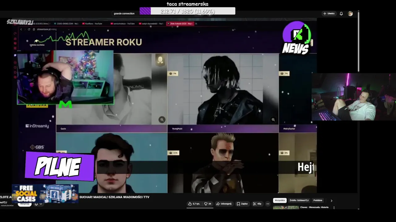
Task: Enlarge the Gucio photo with magnifier icon
Action: 162,120
